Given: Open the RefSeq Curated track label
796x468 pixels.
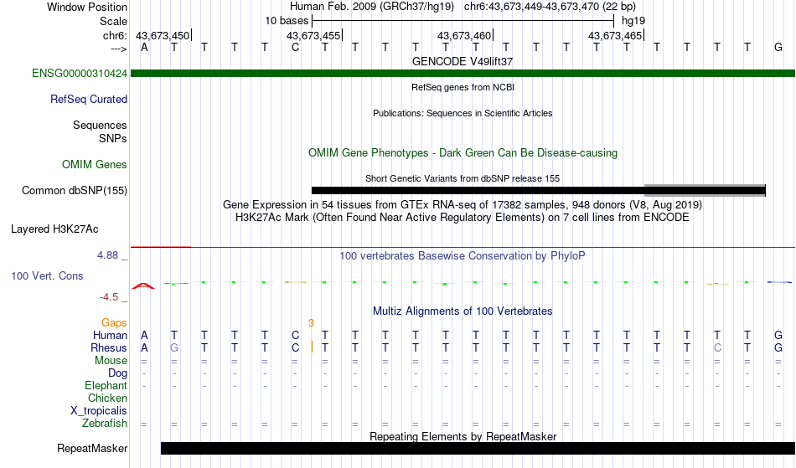Looking at the screenshot, I should pos(88,100).
